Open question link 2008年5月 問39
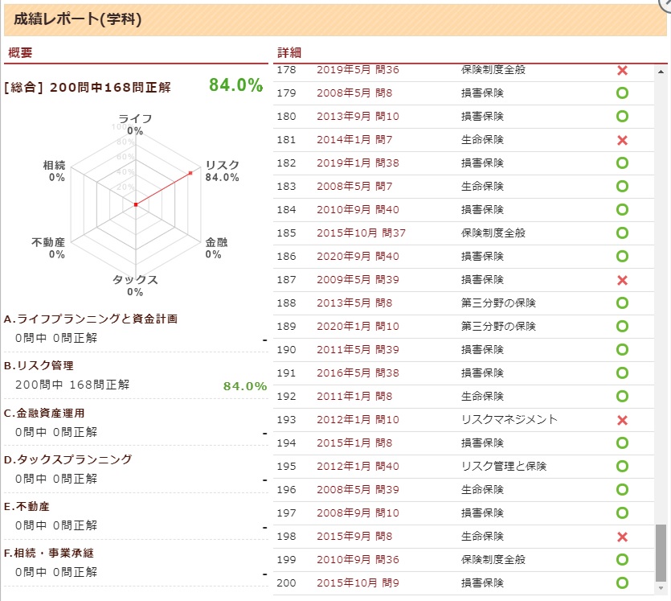Screen dimensions: 671x601 pos(358,490)
